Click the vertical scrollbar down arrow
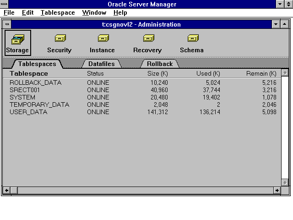 (285, 182)
